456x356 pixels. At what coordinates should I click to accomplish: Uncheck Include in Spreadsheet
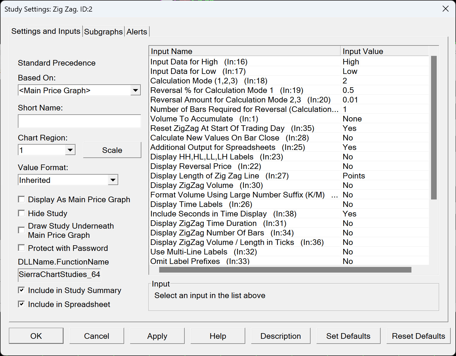pos(21,304)
